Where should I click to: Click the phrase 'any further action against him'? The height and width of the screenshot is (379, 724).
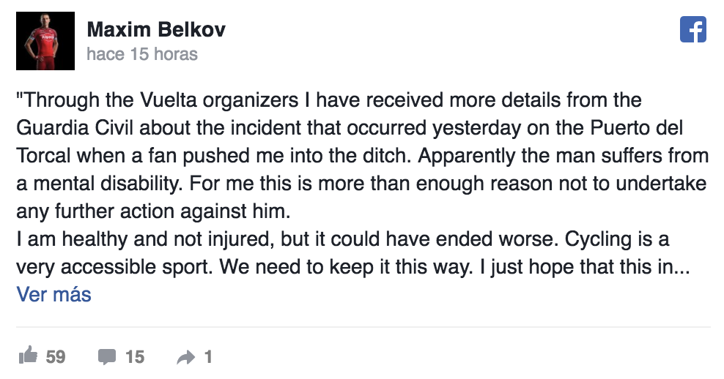pos(154,211)
